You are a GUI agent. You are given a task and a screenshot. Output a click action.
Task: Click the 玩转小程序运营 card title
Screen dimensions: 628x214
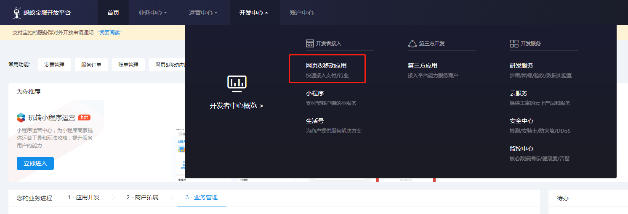point(52,117)
